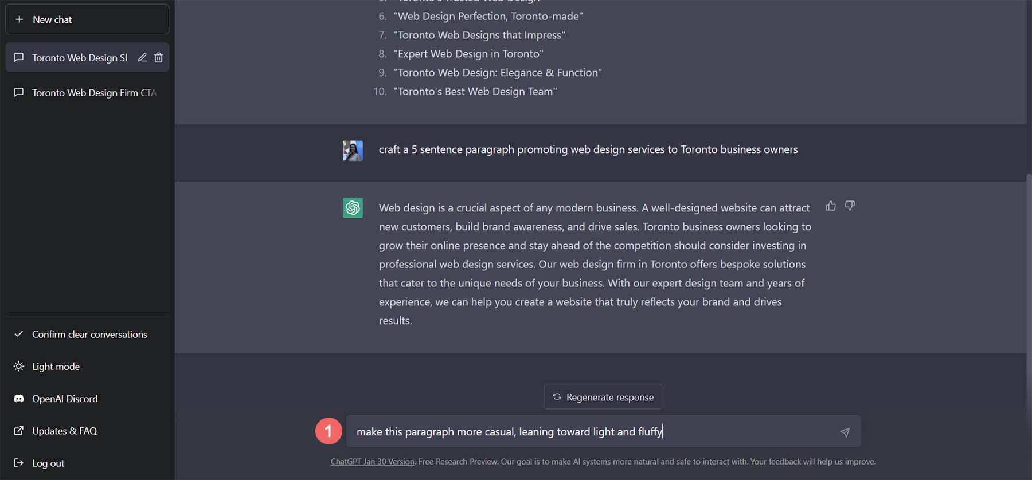Switch to Light mode
Image resolution: width=1032 pixels, height=480 pixels.
click(x=56, y=367)
